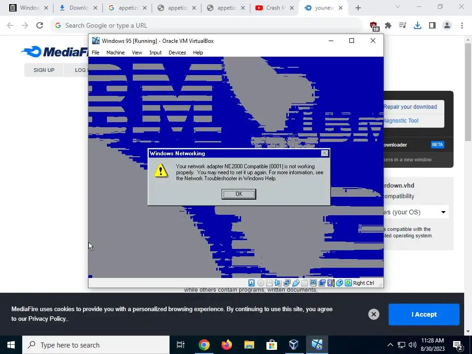Show hidden system tray icons
This screenshot has height=354, width=472.
click(390, 345)
